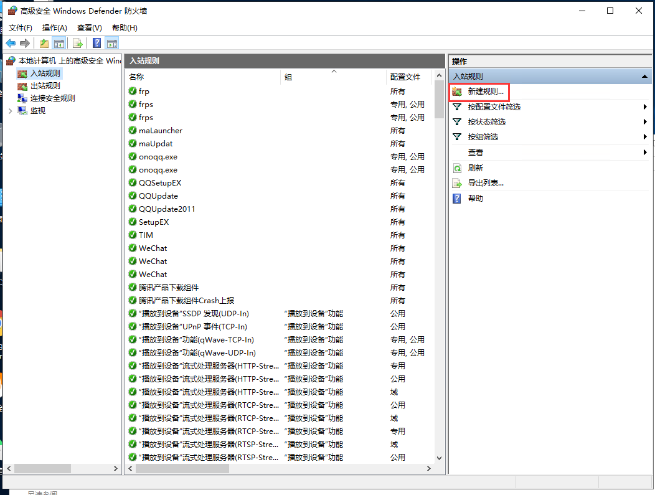This screenshot has height=495, width=655.
Task: Click the green check icon of maLauncher rule
Action: (133, 130)
